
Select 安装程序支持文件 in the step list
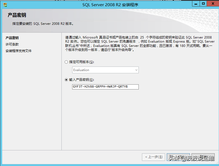pyautogui.click(x=19, y=51)
